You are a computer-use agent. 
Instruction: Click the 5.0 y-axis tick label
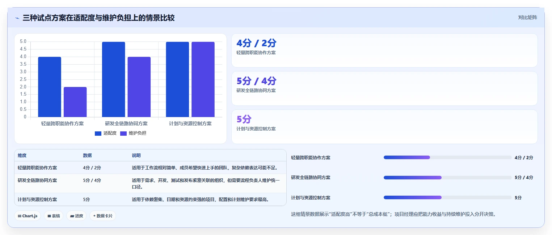point(23,42)
